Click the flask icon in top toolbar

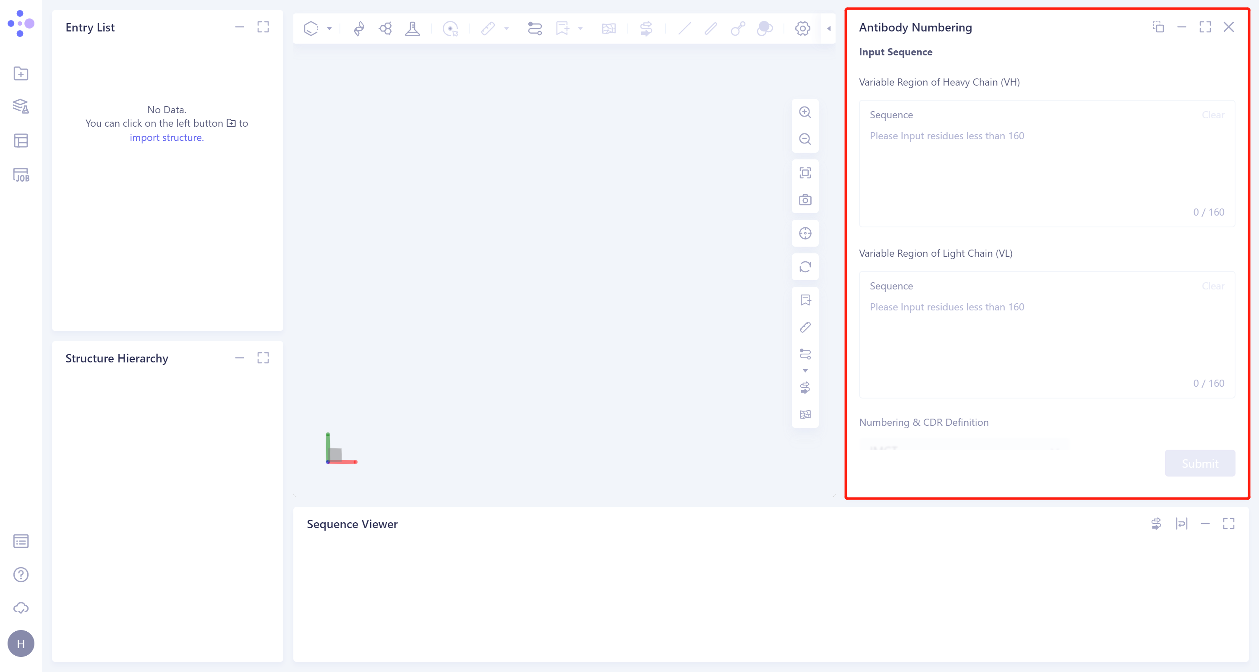412,29
